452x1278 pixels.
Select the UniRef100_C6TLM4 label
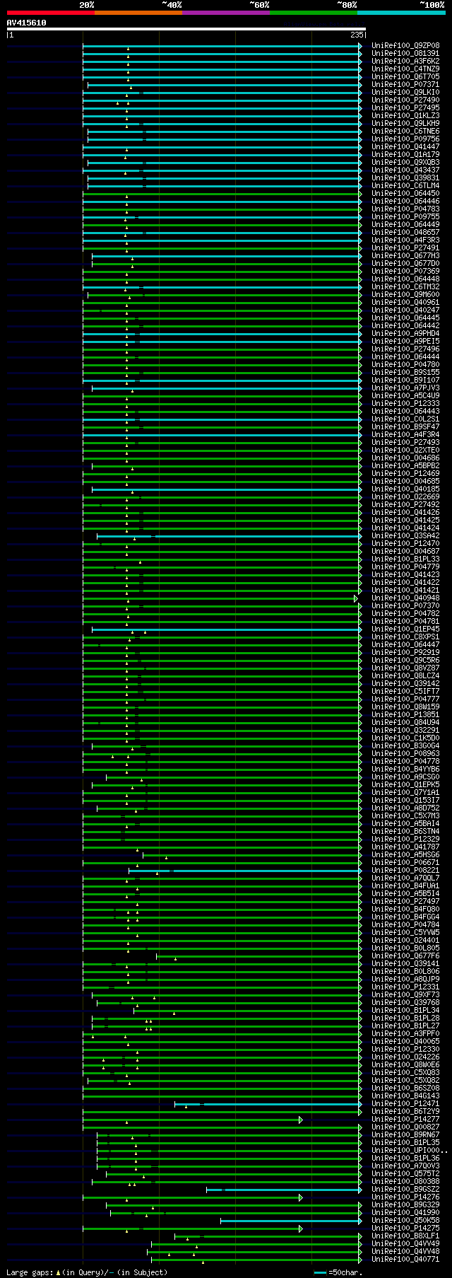pos(405,185)
